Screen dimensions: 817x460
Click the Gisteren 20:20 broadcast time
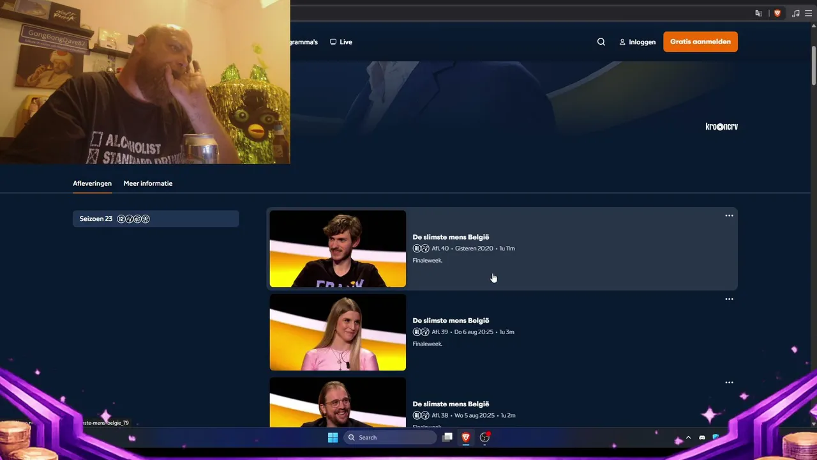point(474,249)
